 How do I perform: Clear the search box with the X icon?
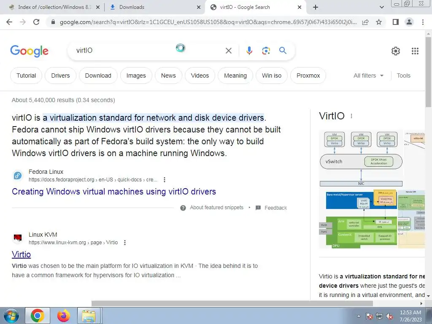point(229,51)
